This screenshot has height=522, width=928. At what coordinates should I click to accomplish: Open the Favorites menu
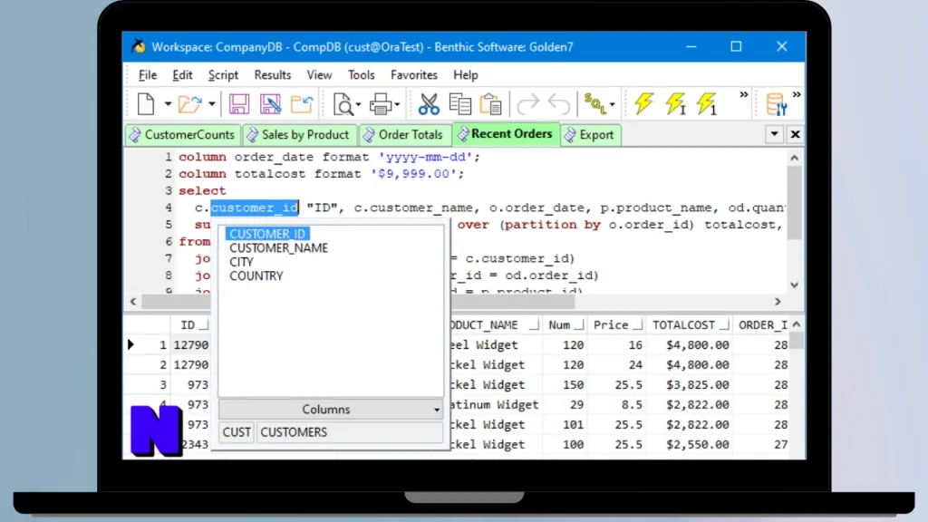click(413, 75)
